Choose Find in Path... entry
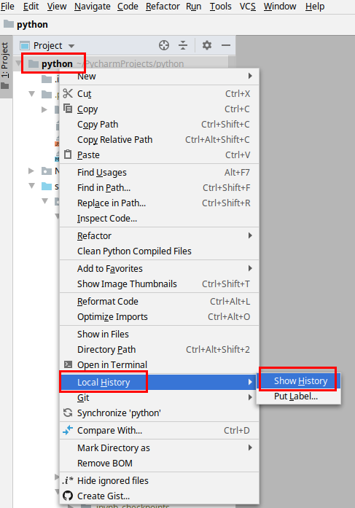 click(160, 187)
